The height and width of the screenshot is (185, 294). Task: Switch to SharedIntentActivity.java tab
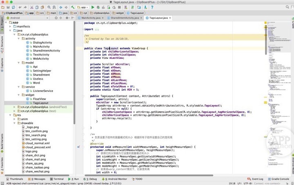(x=125, y=18)
